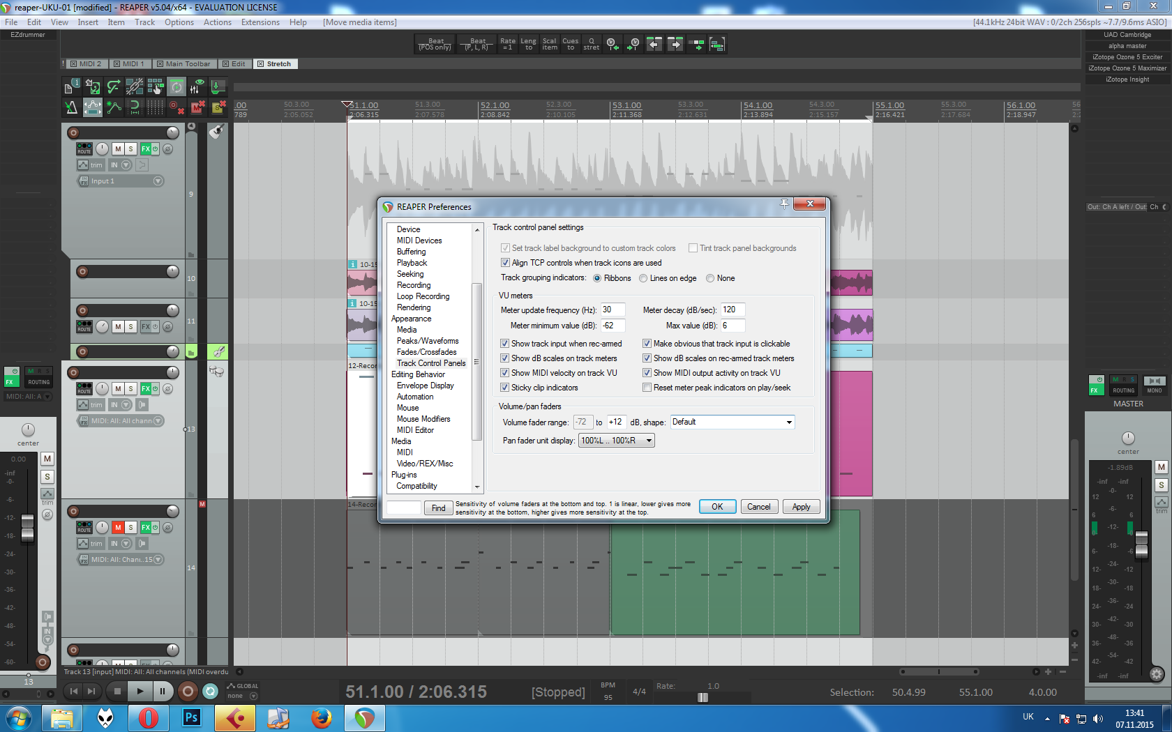Click the ROUTE button on track 9
The image size is (1172, 732).
84,148
